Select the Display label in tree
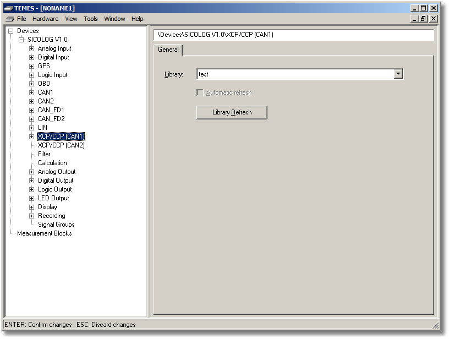The height and width of the screenshot is (339, 449). [47, 207]
